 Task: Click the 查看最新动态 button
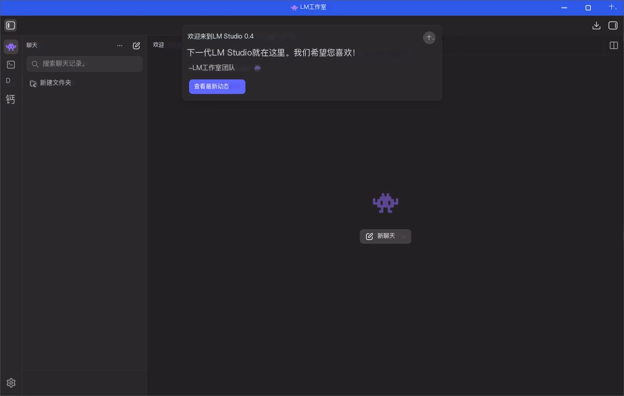[x=217, y=87]
